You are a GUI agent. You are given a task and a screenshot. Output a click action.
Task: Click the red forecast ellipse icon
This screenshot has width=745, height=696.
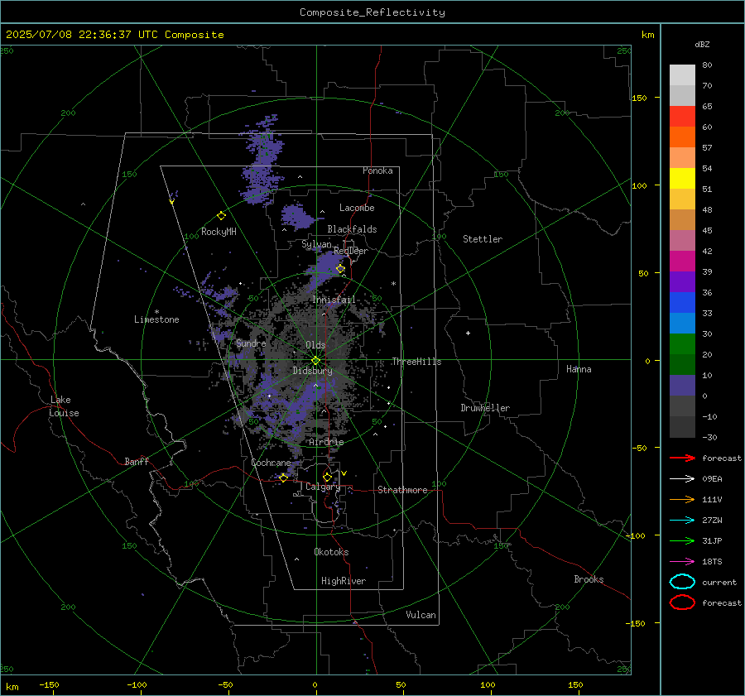(682, 602)
